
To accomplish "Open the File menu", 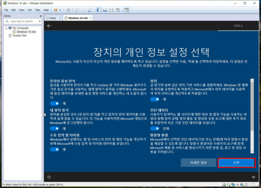I will (6, 10).
